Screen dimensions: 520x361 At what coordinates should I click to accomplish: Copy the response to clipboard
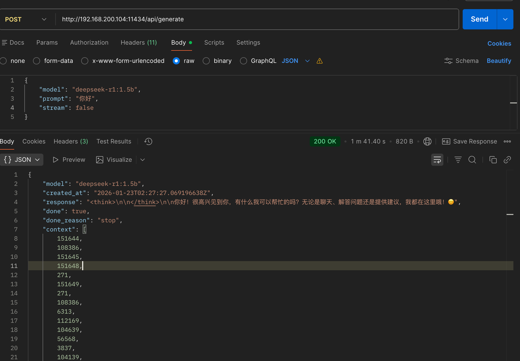[x=493, y=160]
